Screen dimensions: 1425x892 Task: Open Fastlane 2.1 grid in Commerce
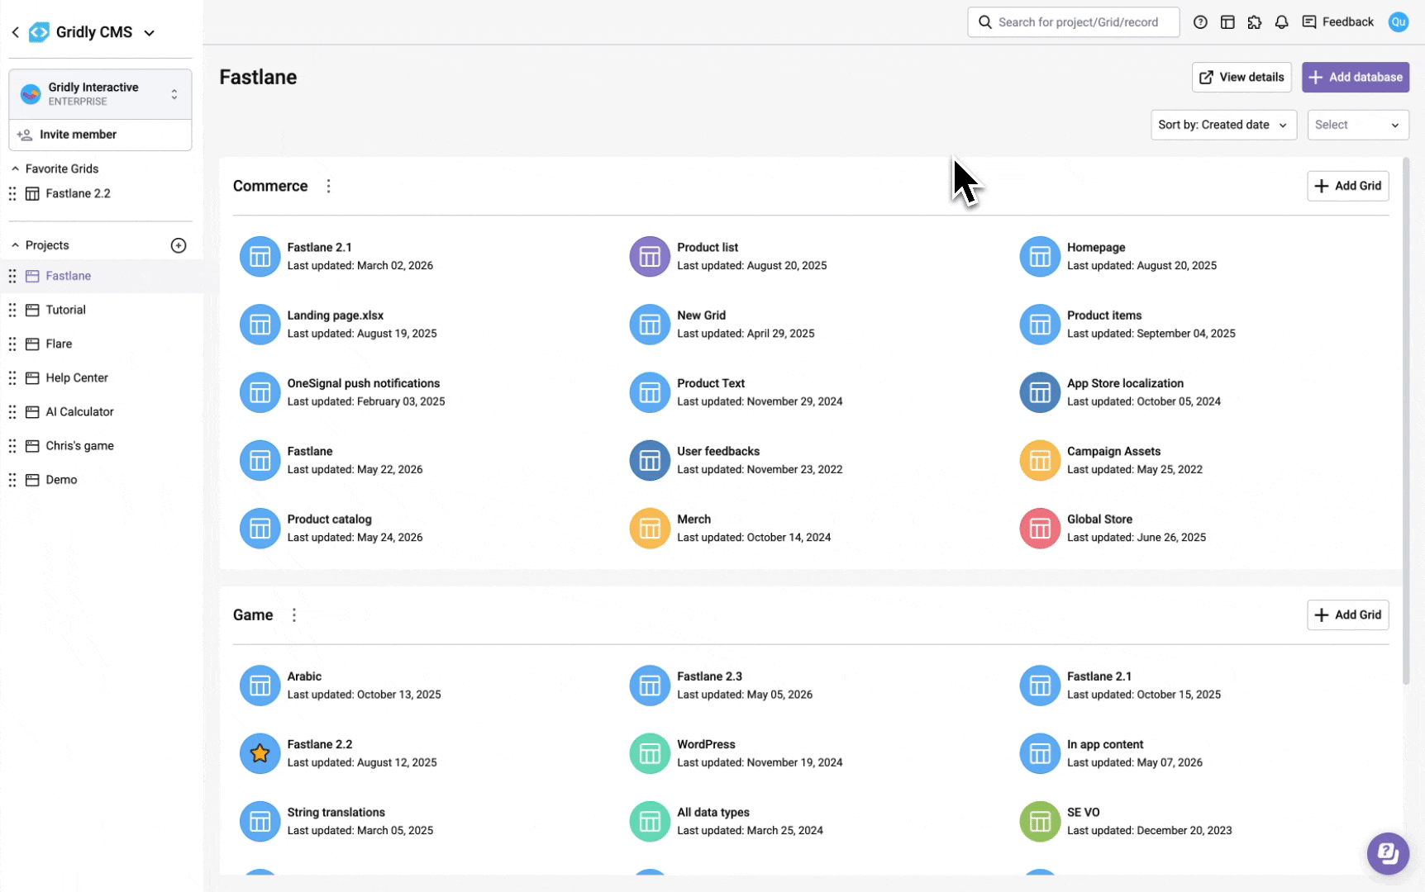319,247
